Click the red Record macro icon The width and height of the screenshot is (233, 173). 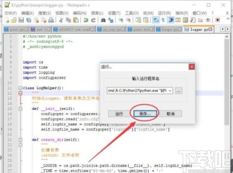[218, 20]
